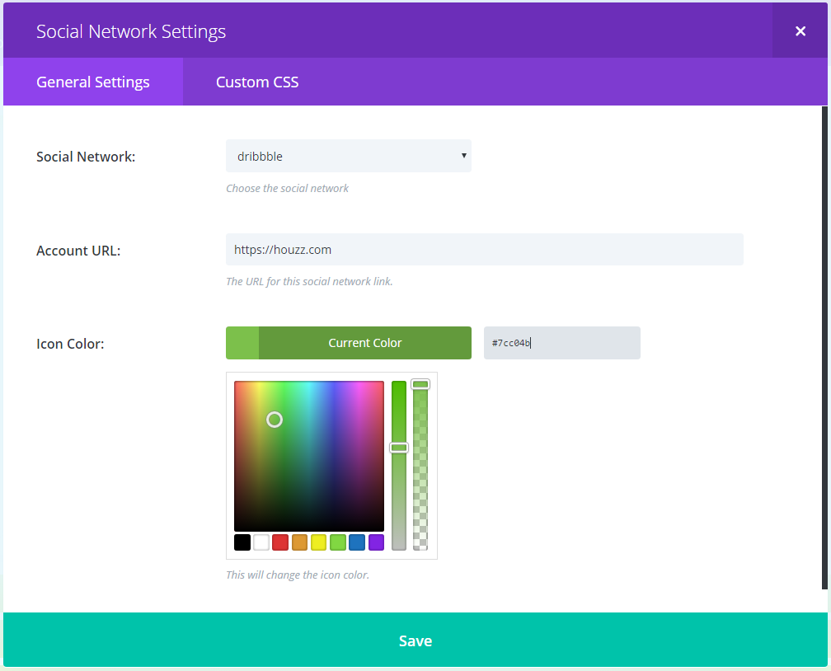The height and width of the screenshot is (671, 831).
Task: Select the red preset color swatch
Action: pos(280,542)
